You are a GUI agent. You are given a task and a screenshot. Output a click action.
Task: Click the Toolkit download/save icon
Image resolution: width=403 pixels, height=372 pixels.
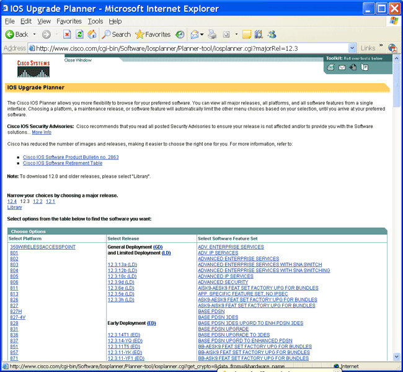353,67
